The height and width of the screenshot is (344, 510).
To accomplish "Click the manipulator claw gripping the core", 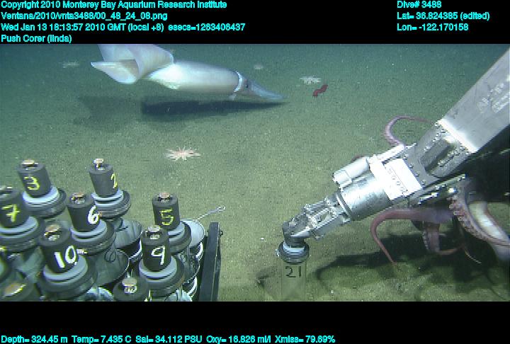I will 312,218.
